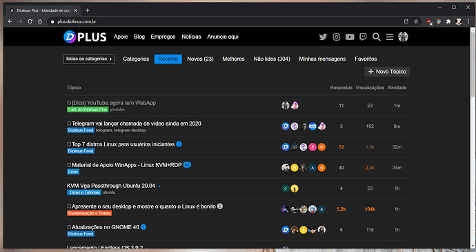Open browser extensions puzzle icon
This screenshot has height=252, width=476.
(448, 21)
